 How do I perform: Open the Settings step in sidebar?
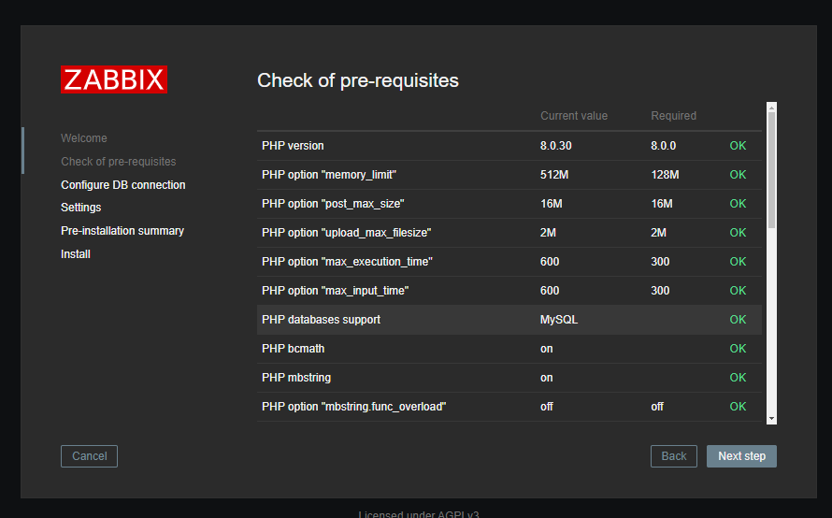click(81, 208)
